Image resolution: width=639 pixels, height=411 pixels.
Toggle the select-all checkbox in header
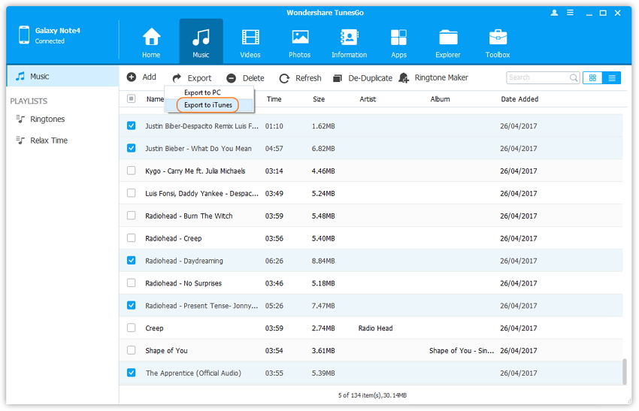[x=132, y=99]
